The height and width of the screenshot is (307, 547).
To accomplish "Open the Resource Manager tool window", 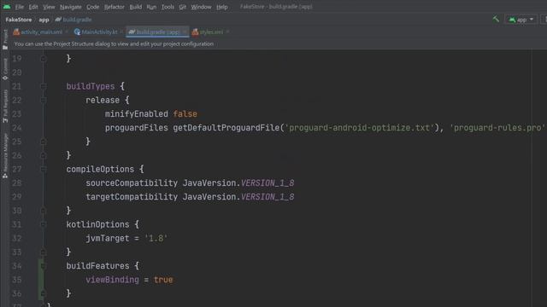I will [x=5, y=156].
